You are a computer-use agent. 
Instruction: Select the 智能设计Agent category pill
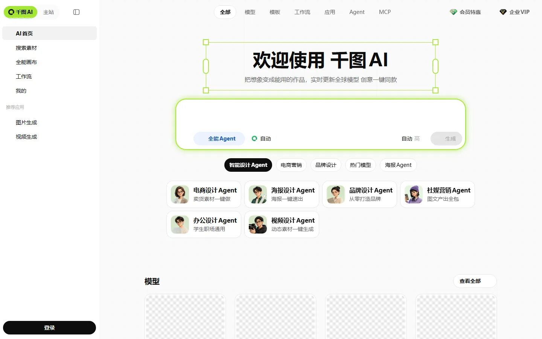[248, 165]
